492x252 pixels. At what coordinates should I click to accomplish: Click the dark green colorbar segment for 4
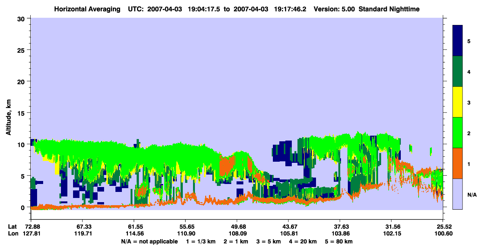(x=458, y=71)
